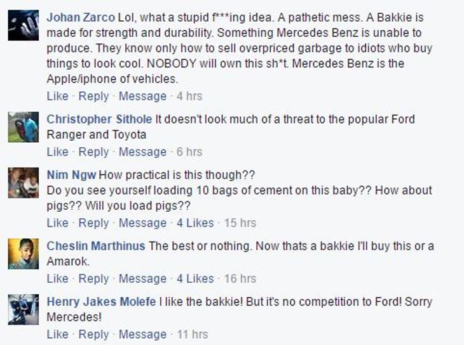This screenshot has width=464, height=345.
Task: Visit Christopher Sithole's profile name link
Action: [x=100, y=119]
